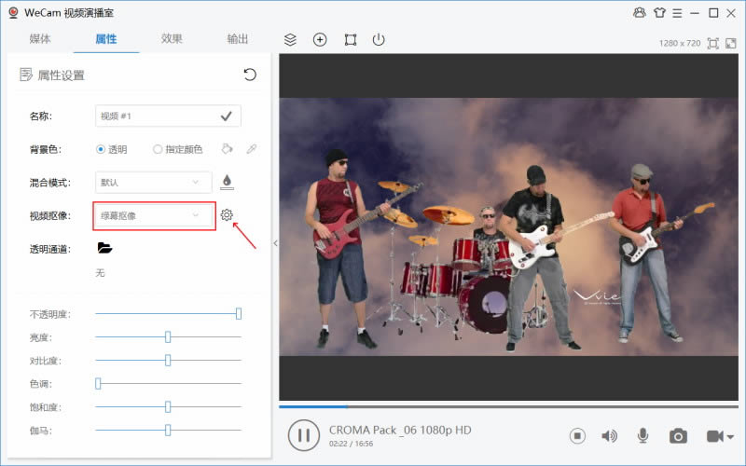Take a snapshot with camera icon

678,436
